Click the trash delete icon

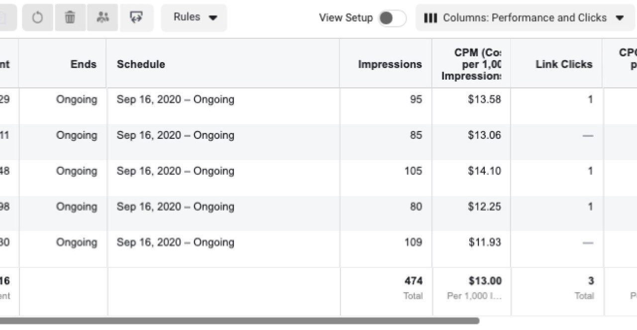pos(70,17)
